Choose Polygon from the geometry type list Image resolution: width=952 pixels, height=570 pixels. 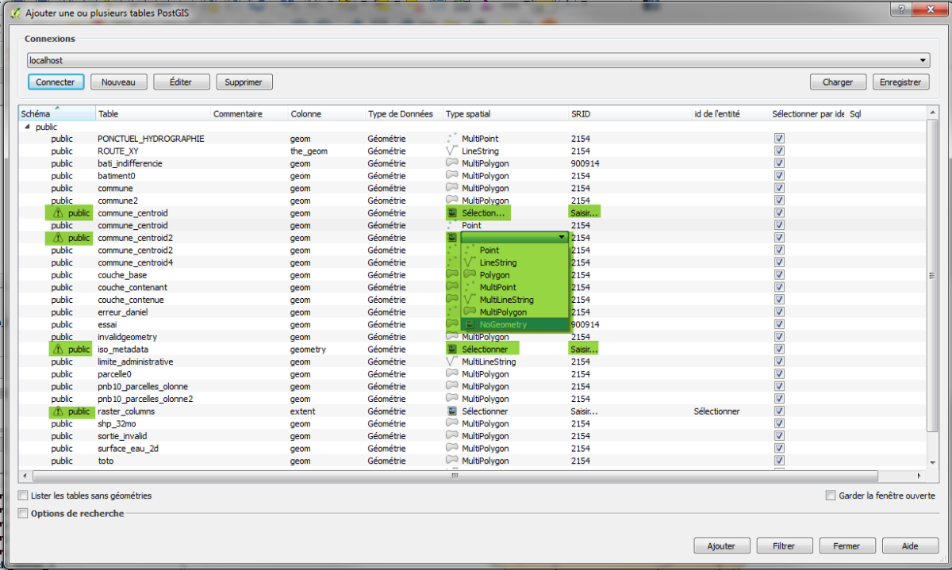(495, 275)
